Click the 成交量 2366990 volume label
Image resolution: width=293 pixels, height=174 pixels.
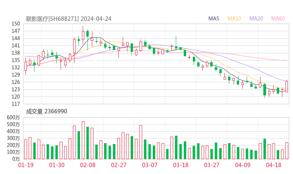point(46,112)
